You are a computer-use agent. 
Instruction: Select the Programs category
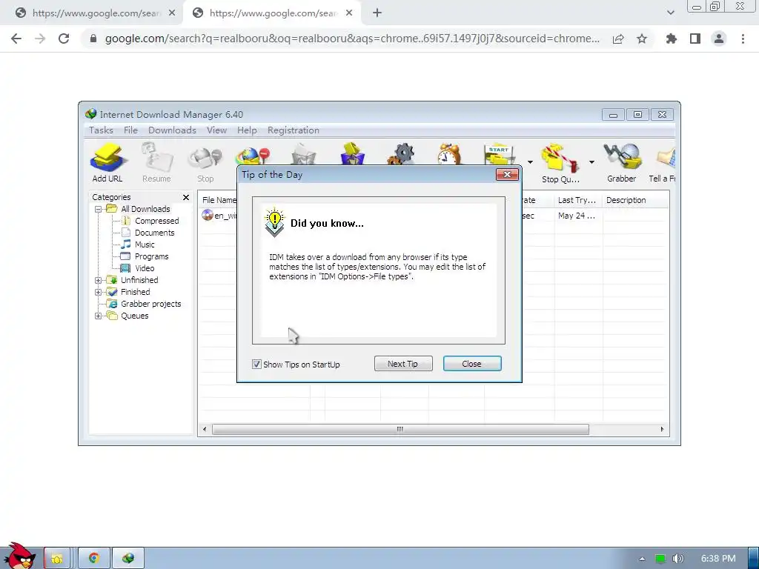pyautogui.click(x=151, y=256)
